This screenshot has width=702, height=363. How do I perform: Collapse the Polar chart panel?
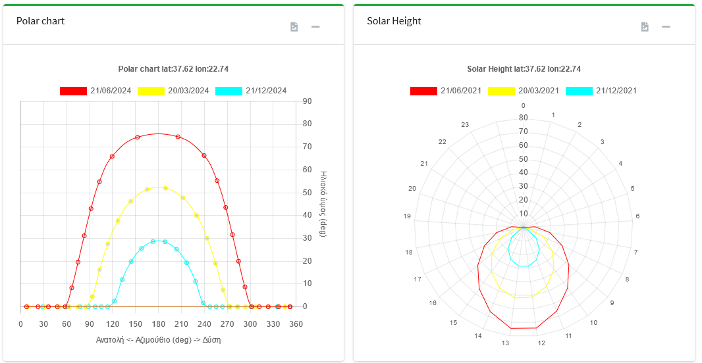315,26
